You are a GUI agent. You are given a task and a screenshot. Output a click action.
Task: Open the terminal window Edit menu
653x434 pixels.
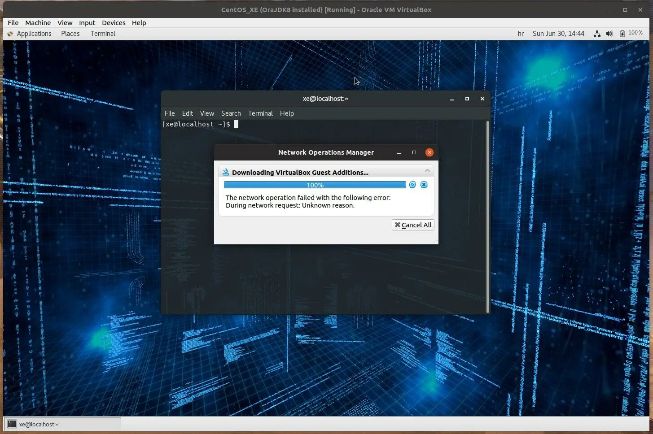(188, 113)
